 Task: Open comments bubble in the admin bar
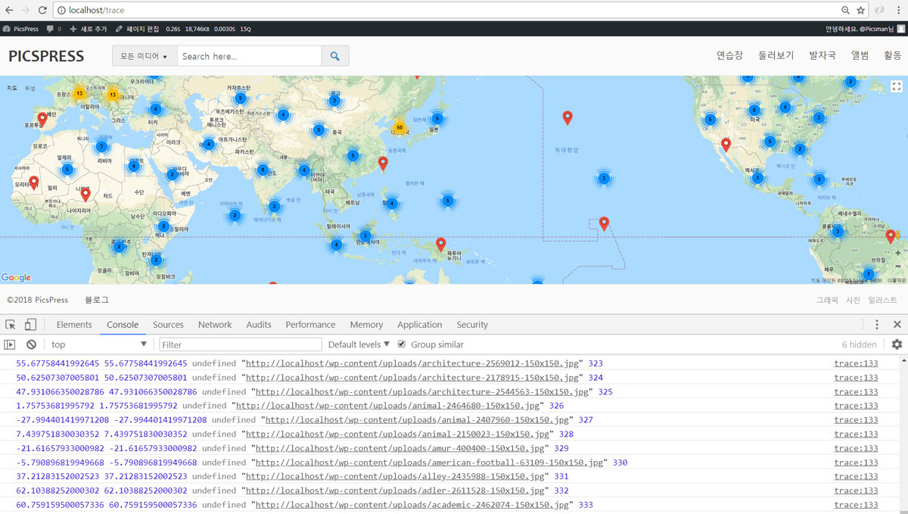tap(53, 29)
